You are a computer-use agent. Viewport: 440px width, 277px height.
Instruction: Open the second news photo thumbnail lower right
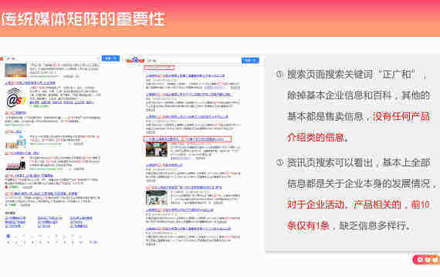click(x=157, y=198)
